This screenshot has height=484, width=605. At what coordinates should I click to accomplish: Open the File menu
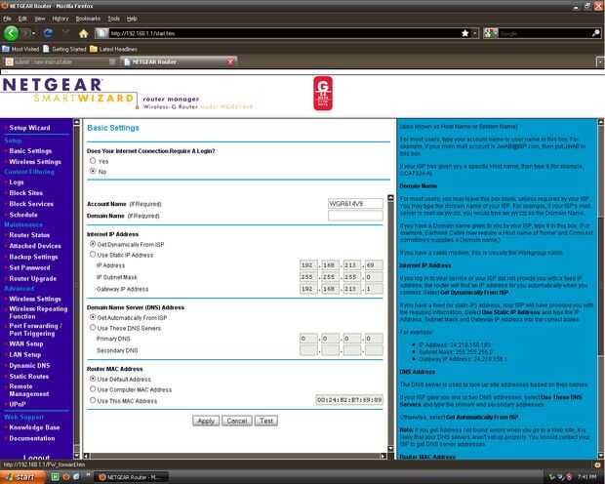click(x=7, y=19)
